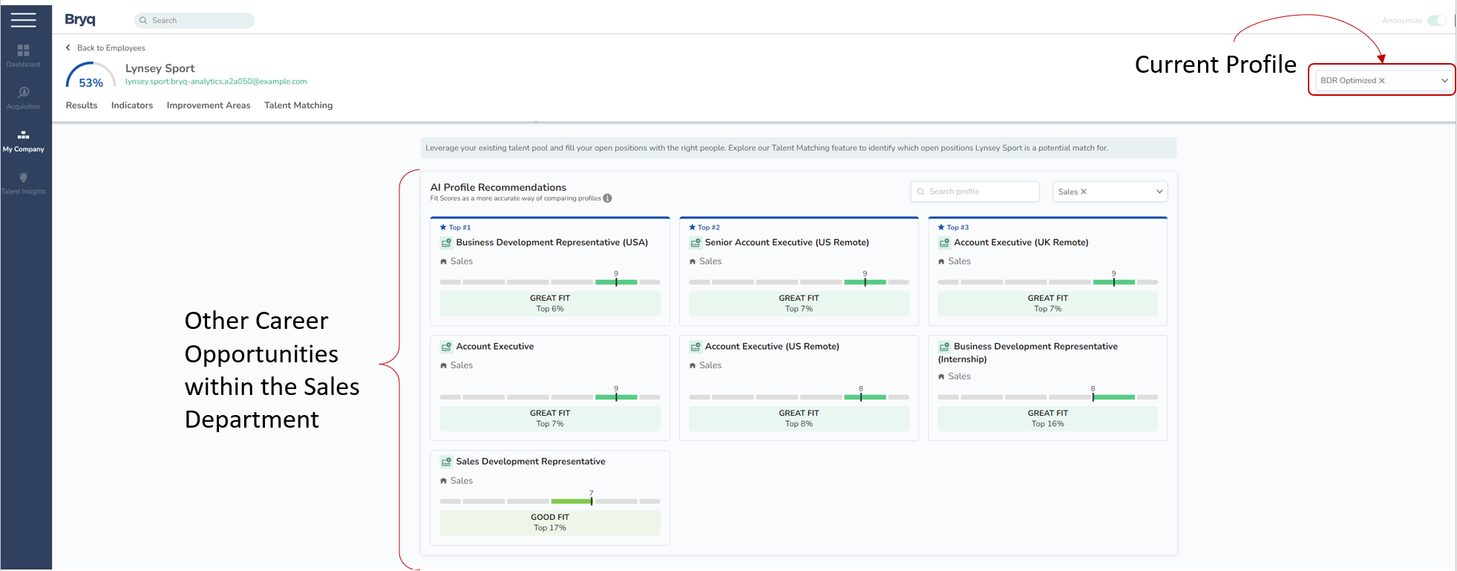Click the Bryq logo
Image resolution: width=1457 pixels, height=571 pixels.
[x=80, y=19]
